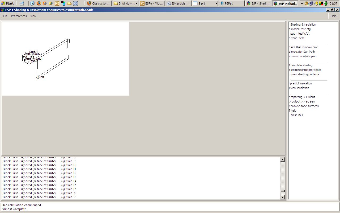Open the Preferences menu
This screenshot has height=213, width=340.
pyautogui.click(x=19, y=16)
